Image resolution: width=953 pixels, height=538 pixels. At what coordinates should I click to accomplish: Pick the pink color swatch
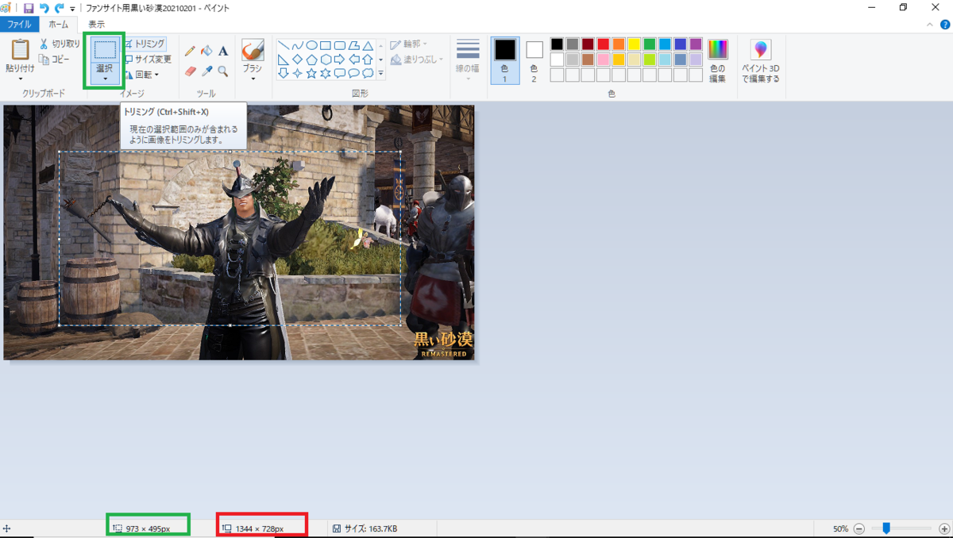click(x=603, y=60)
